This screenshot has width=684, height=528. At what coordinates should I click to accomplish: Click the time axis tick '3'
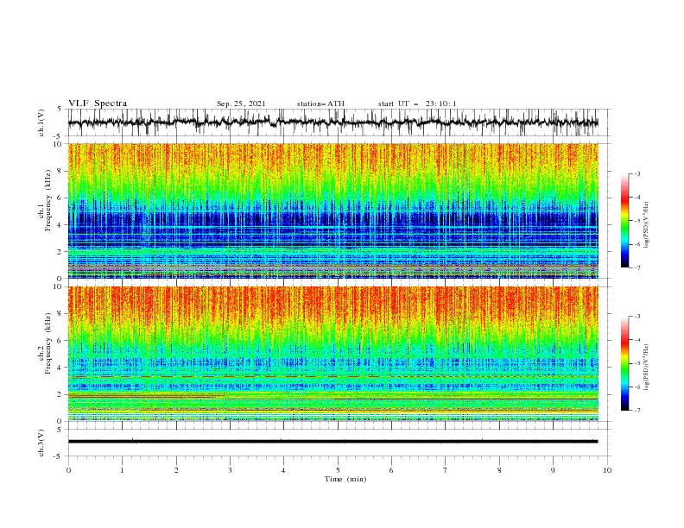tap(230, 470)
